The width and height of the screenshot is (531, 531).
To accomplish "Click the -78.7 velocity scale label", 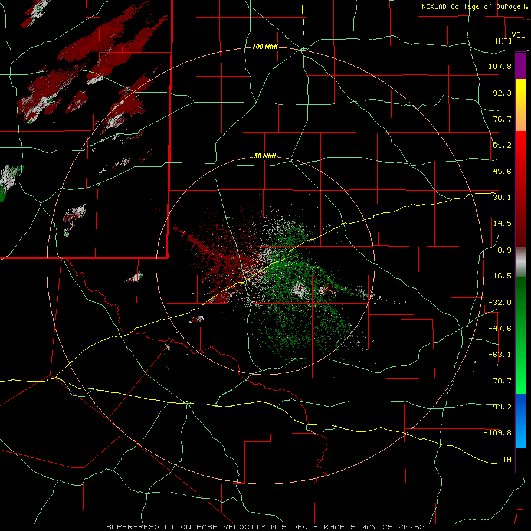I will click(500, 381).
